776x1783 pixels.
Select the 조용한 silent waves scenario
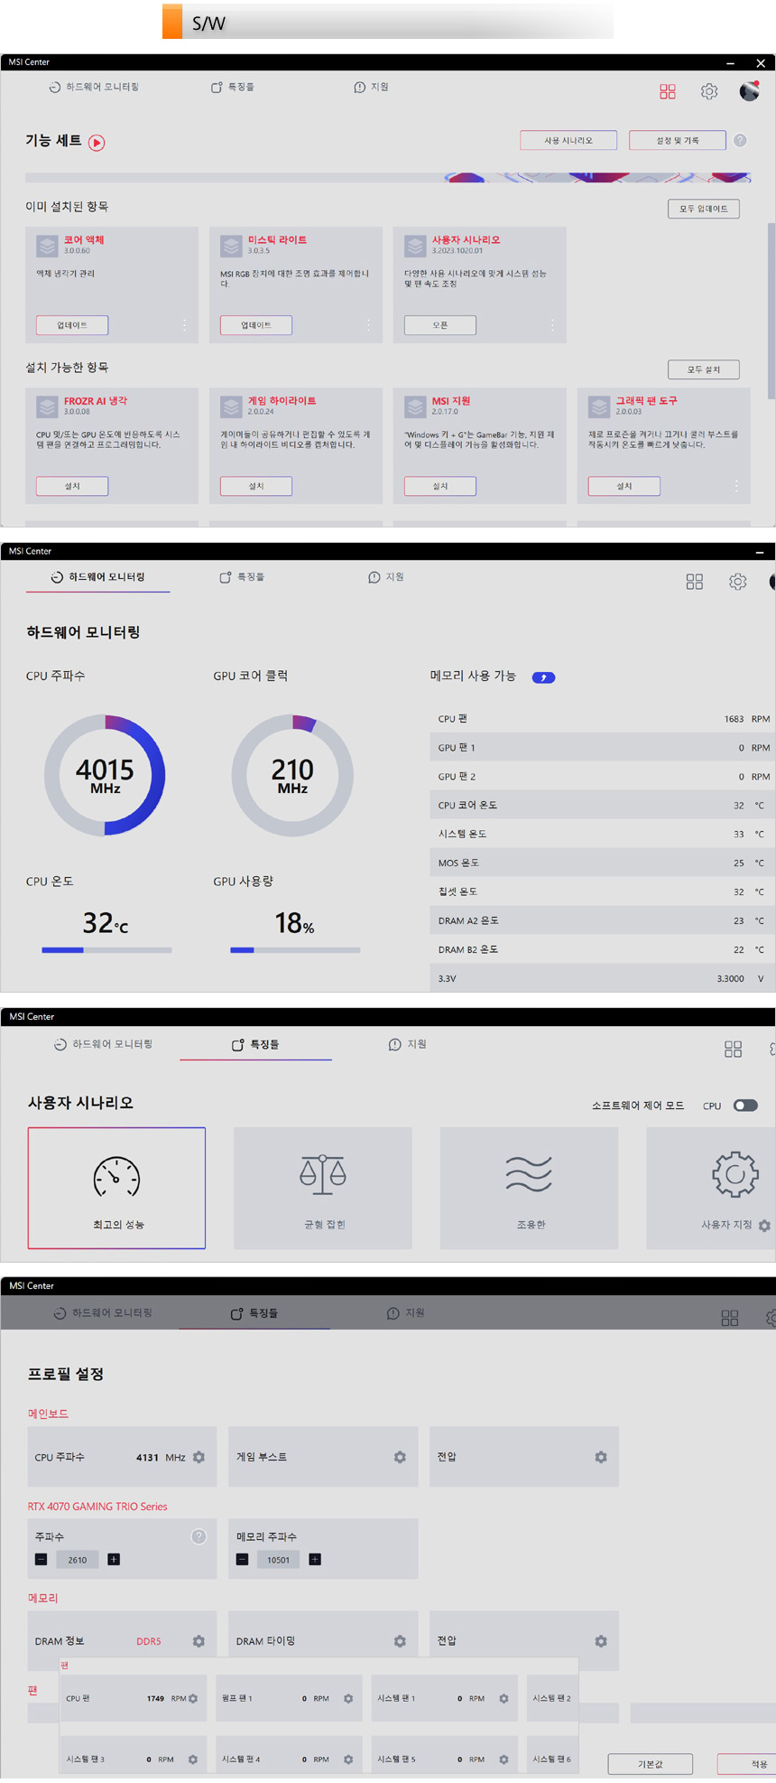[530, 1188]
